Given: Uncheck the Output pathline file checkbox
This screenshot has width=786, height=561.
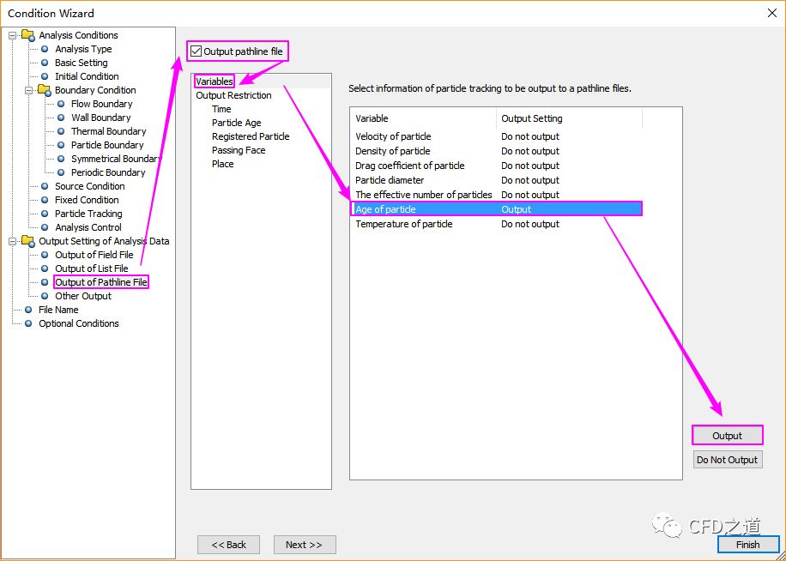Looking at the screenshot, I should pos(196,51).
